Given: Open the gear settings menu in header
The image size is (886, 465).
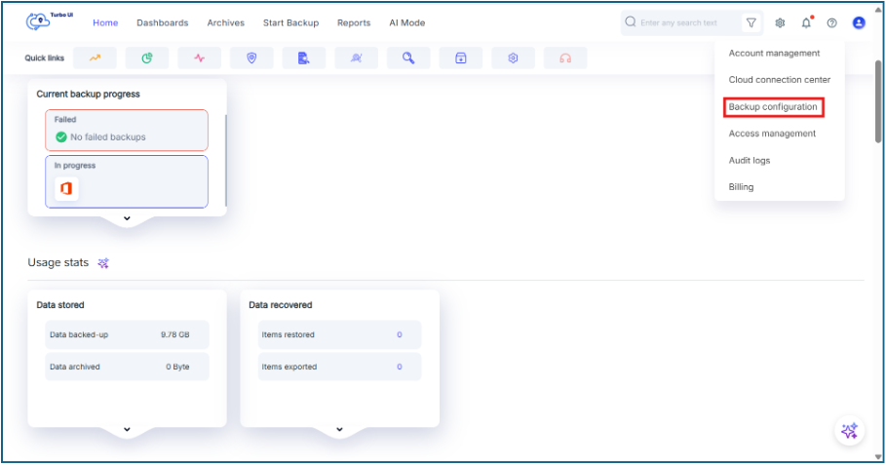Looking at the screenshot, I should tap(781, 23).
